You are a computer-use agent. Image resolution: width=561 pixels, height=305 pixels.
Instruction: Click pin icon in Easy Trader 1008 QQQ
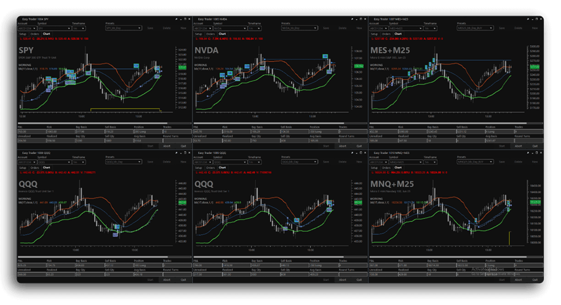point(176,152)
